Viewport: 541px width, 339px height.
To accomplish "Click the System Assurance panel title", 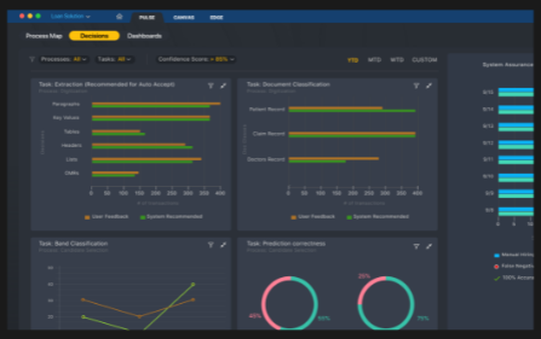I will coord(508,65).
